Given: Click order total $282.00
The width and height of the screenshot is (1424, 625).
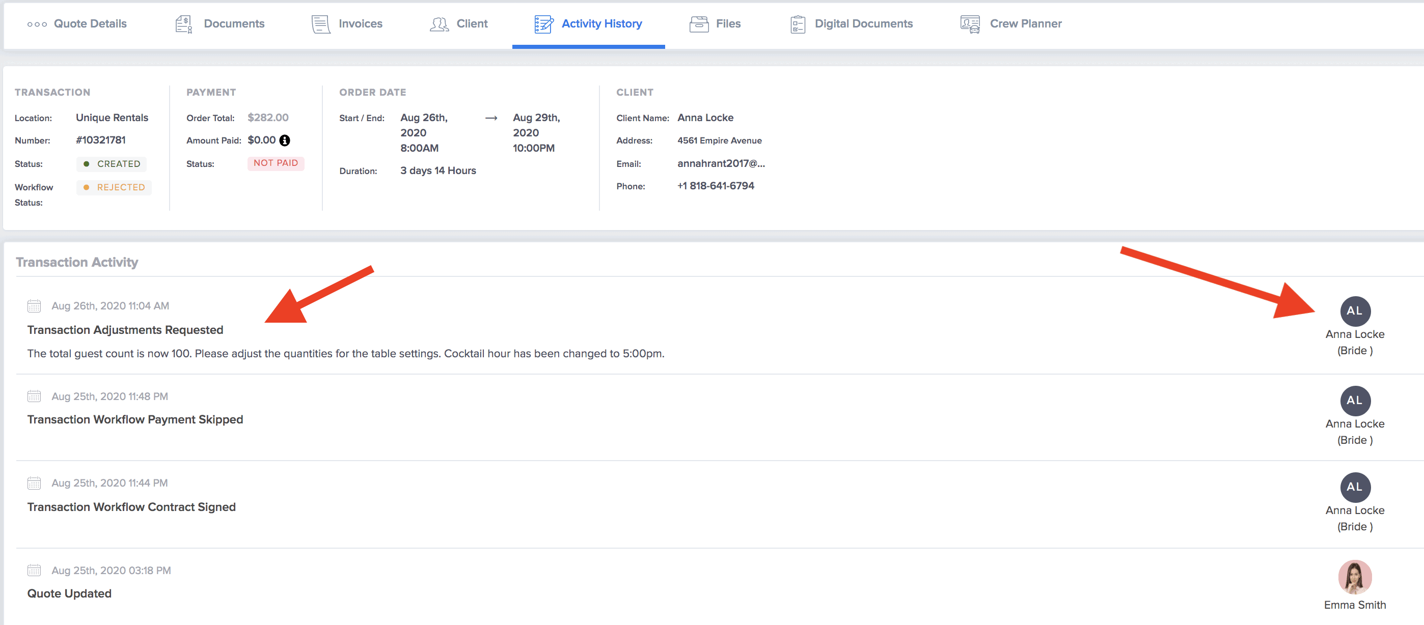Looking at the screenshot, I should (x=268, y=118).
